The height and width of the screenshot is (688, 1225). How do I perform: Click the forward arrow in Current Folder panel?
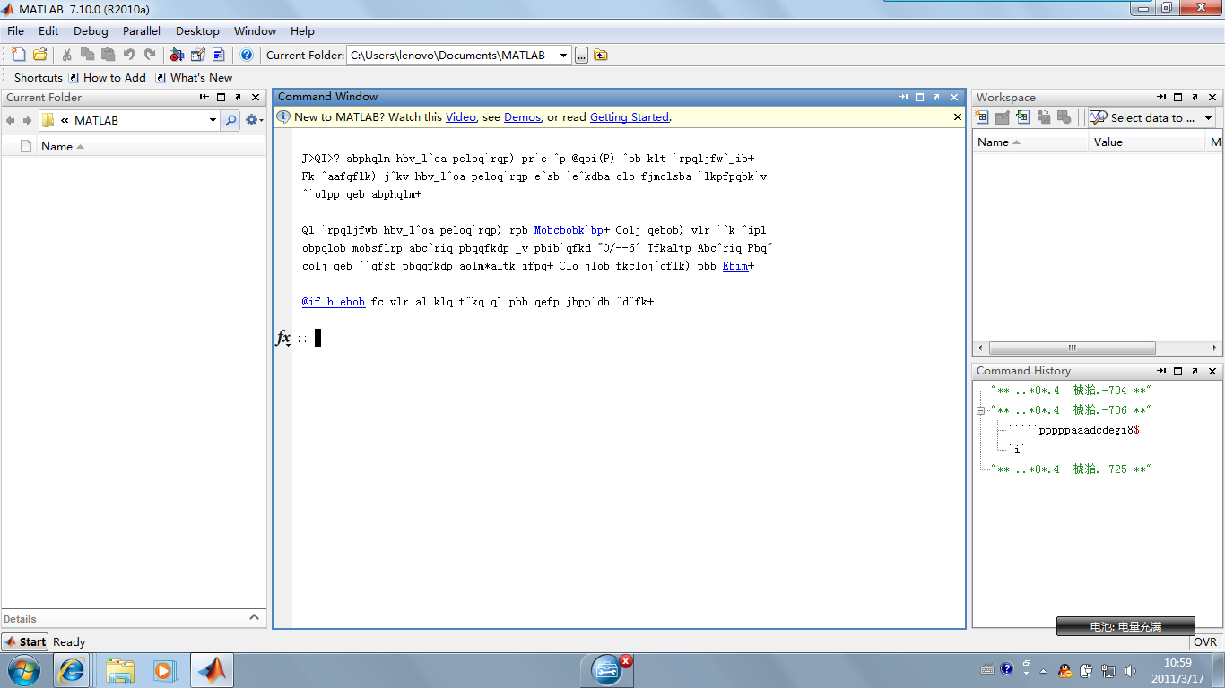(x=27, y=120)
